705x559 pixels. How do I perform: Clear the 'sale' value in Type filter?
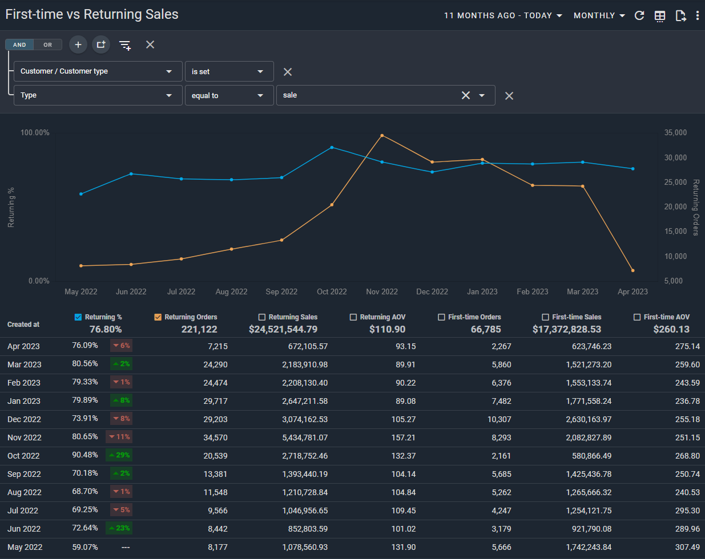(466, 95)
